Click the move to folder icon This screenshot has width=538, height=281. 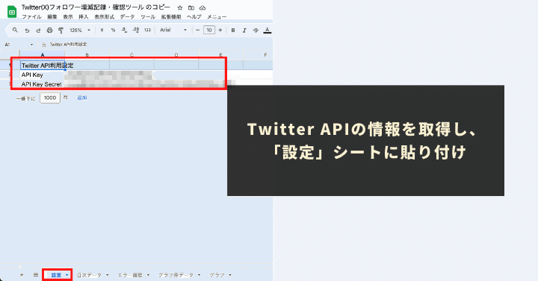click(191, 7)
